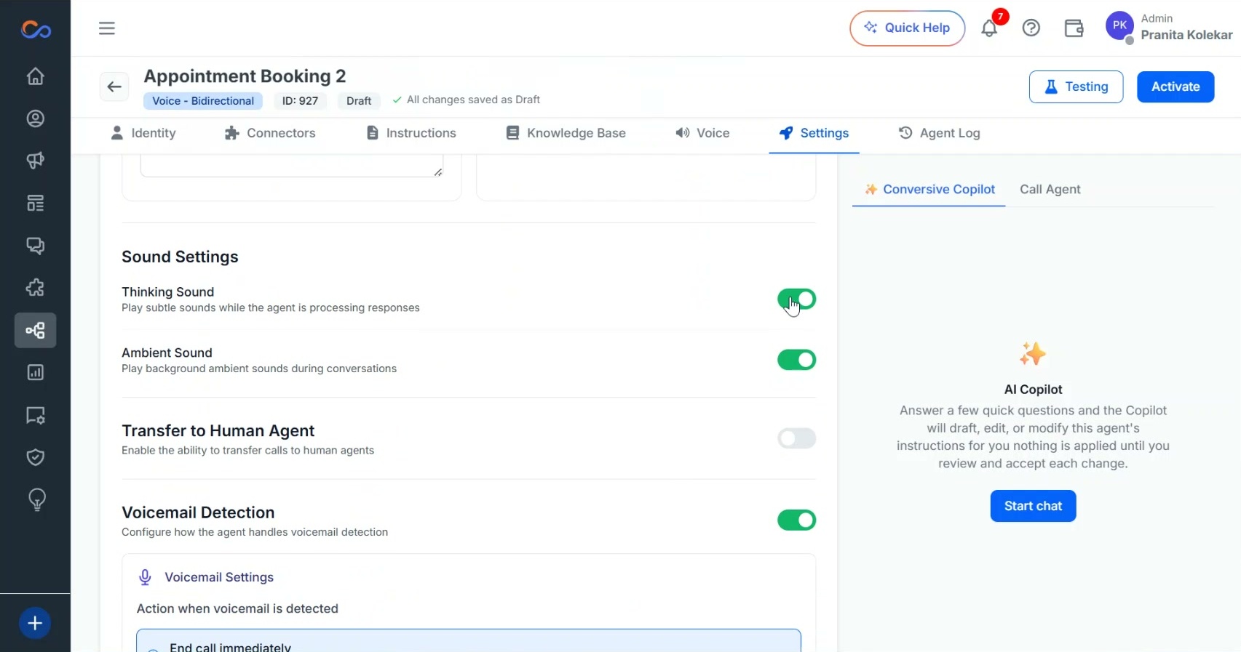Image resolution: width=1241 pixels, height=652 pixels.
Task: Click the Testing button
Action: tap(1076, 87)
